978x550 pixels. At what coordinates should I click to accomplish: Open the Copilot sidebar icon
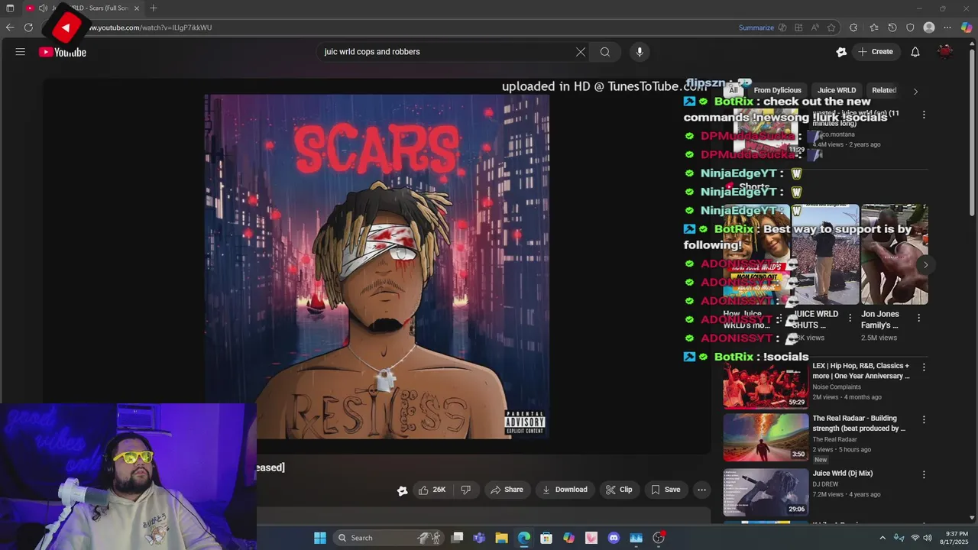click(967, 27)
